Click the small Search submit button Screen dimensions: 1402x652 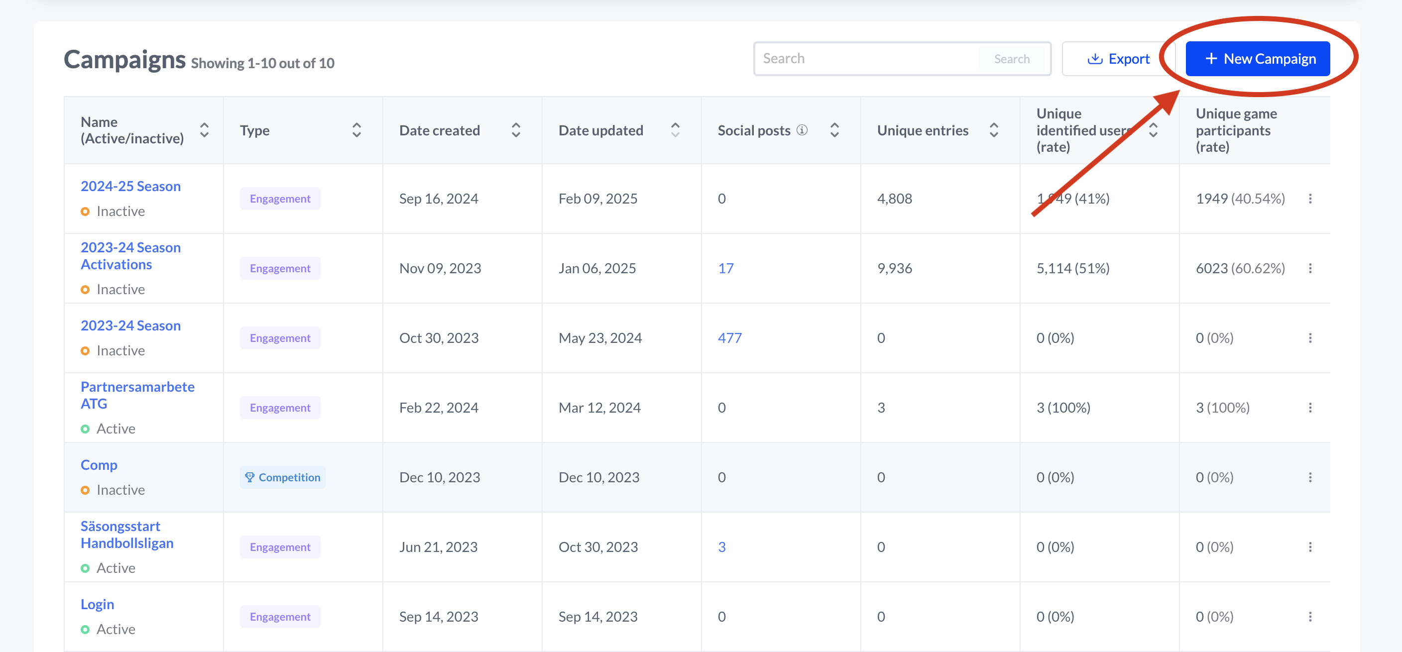click(x=1011, y=59)
